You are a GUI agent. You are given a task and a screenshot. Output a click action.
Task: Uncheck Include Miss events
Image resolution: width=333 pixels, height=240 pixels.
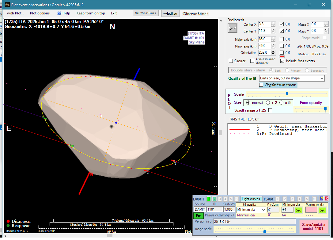[282, 61]
